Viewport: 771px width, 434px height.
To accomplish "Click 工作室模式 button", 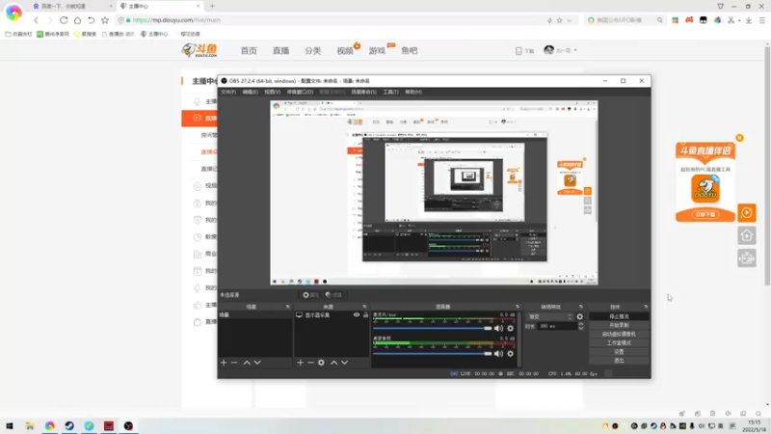I will tap(619, 343).
